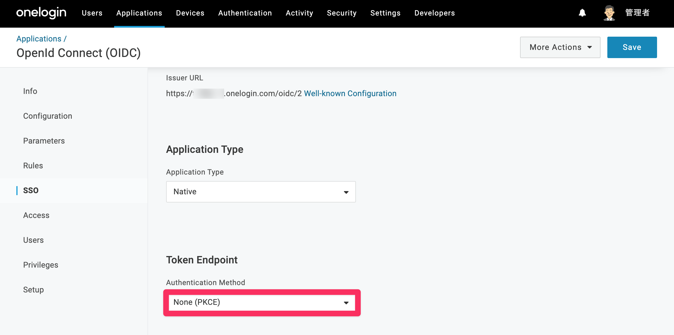This screenshot has height=335, width=674.
Task: Switch to the Parameters tab
Action: coord(44,141)
